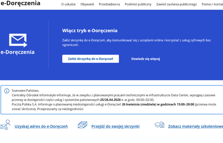Click the Włącz tryb e-Doręczenia heading
This screenshot has width=223, height=143.
[90, 31]
